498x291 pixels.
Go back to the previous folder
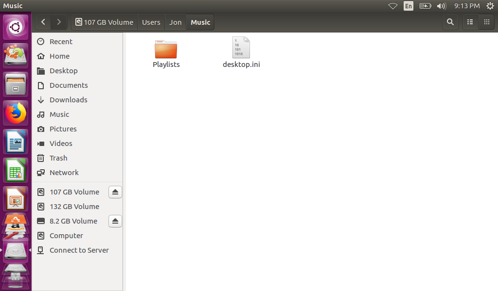tap(43, 22)
